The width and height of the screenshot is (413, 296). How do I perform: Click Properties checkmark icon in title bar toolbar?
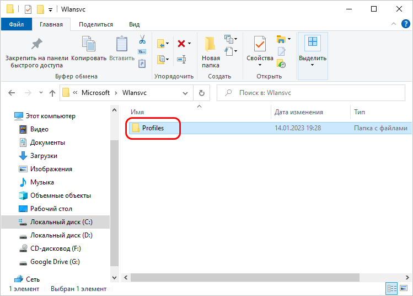click(x=28, y=10)
